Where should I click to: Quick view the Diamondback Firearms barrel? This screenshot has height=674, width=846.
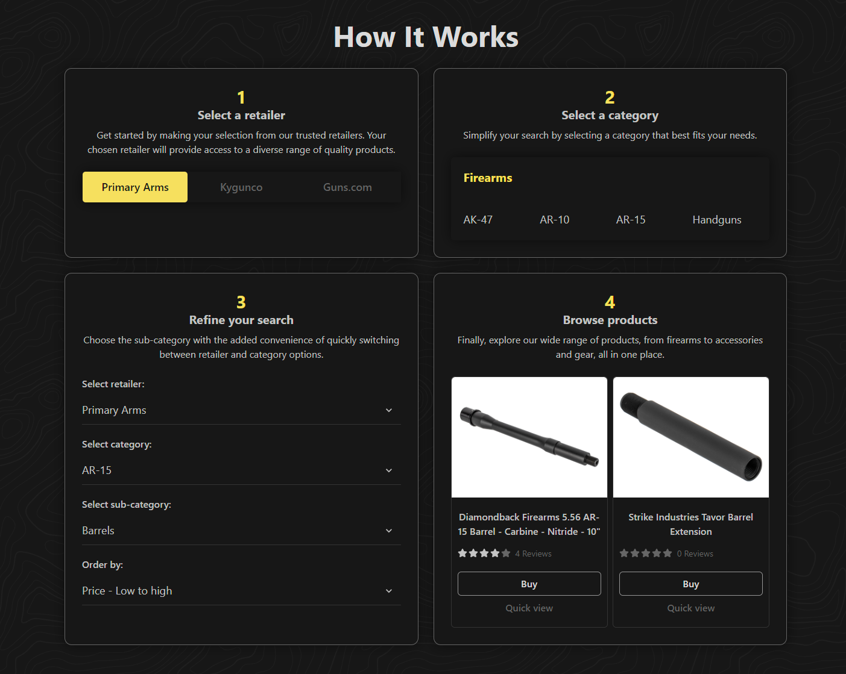pos(529,608)
